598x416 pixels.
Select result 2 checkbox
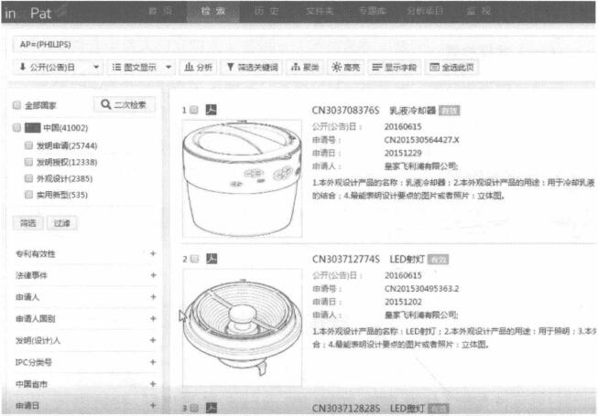[x=194, y=259]
